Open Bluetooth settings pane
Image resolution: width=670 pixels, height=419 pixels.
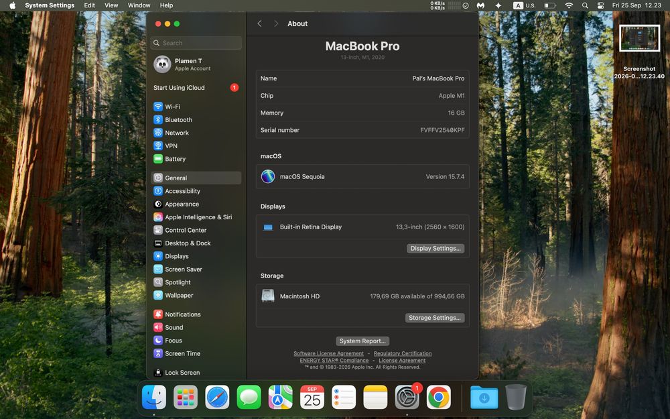pyautogui.click(x=196, y=120)
